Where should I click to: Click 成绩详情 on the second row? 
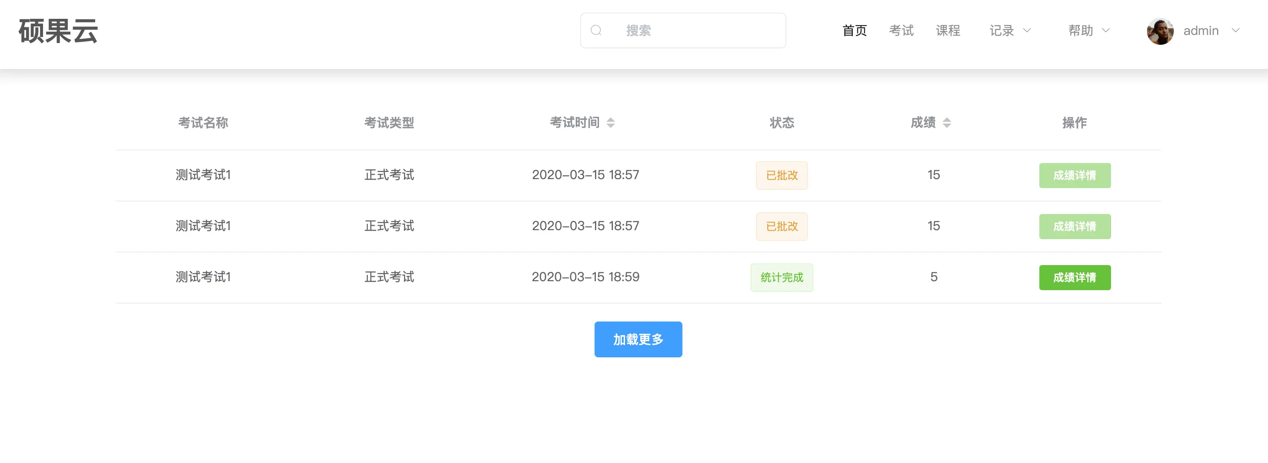click(x=1075, y=226)
